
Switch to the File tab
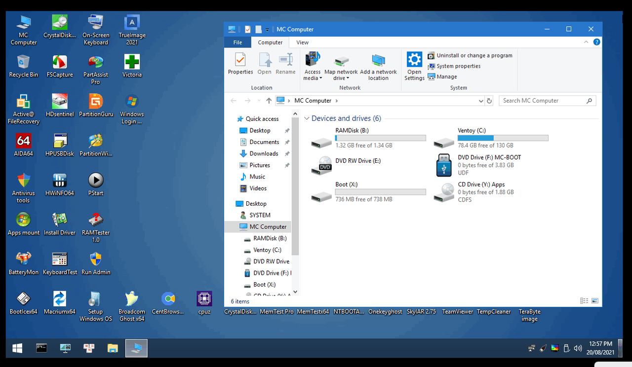click(x=237, y=42)
